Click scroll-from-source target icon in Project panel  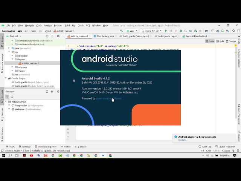click(x=47, y=36)
